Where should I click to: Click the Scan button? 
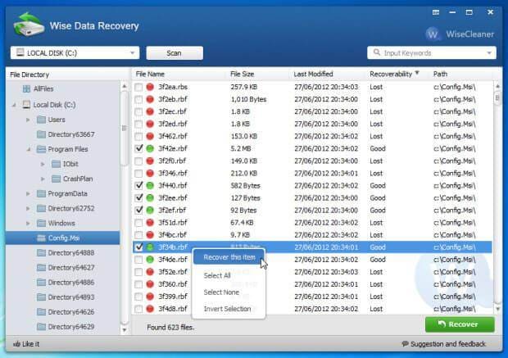coord(175,52)
